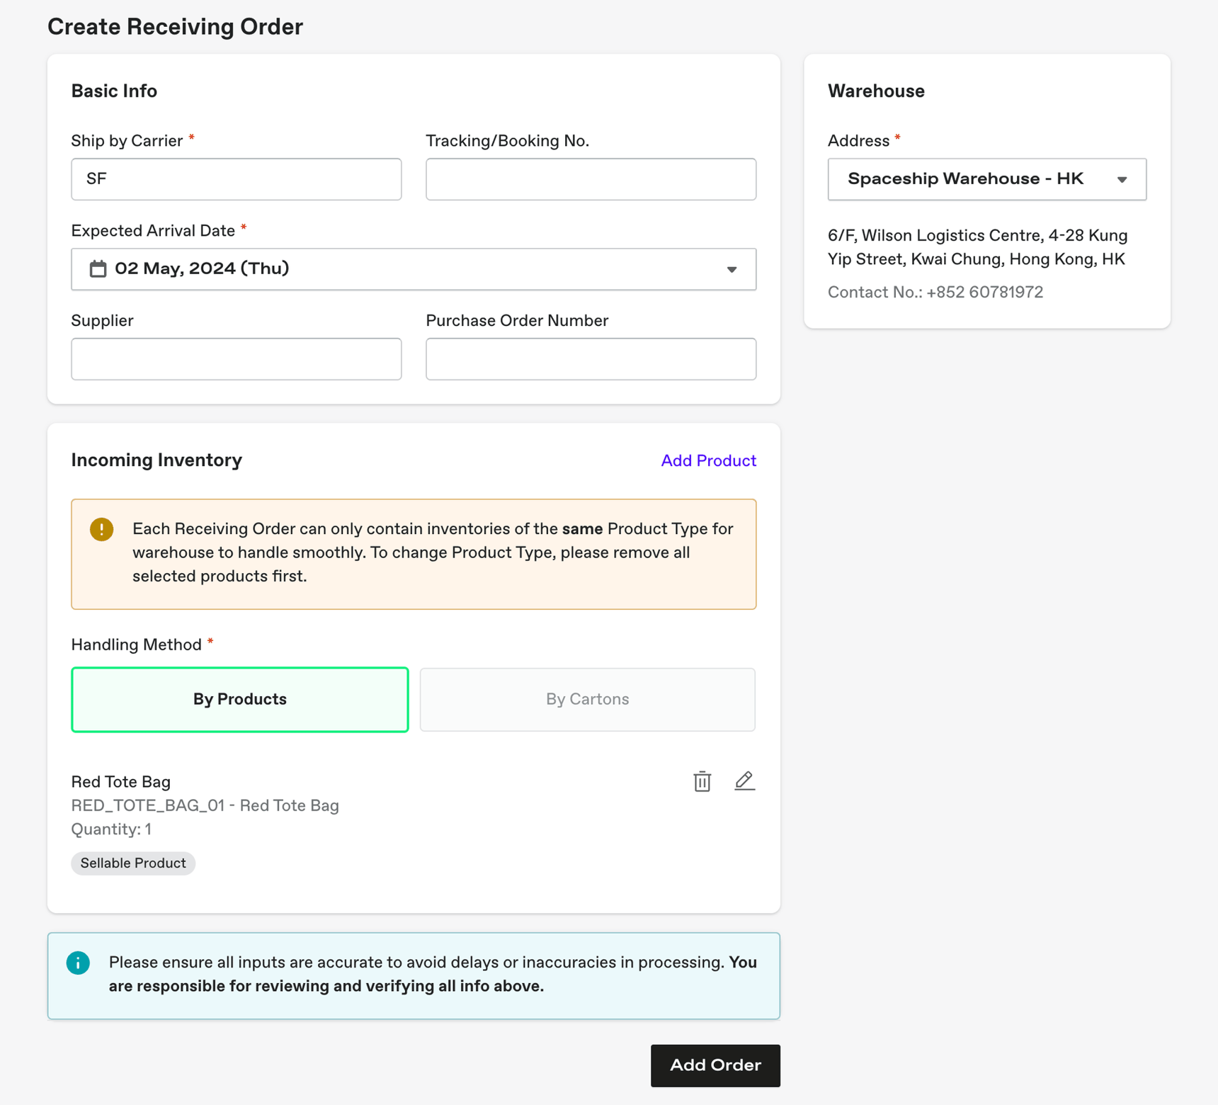This screenshot has height=1105, width=1218.
Task: Select the By Cartons handling method
Action: click(x=587, y=699)
